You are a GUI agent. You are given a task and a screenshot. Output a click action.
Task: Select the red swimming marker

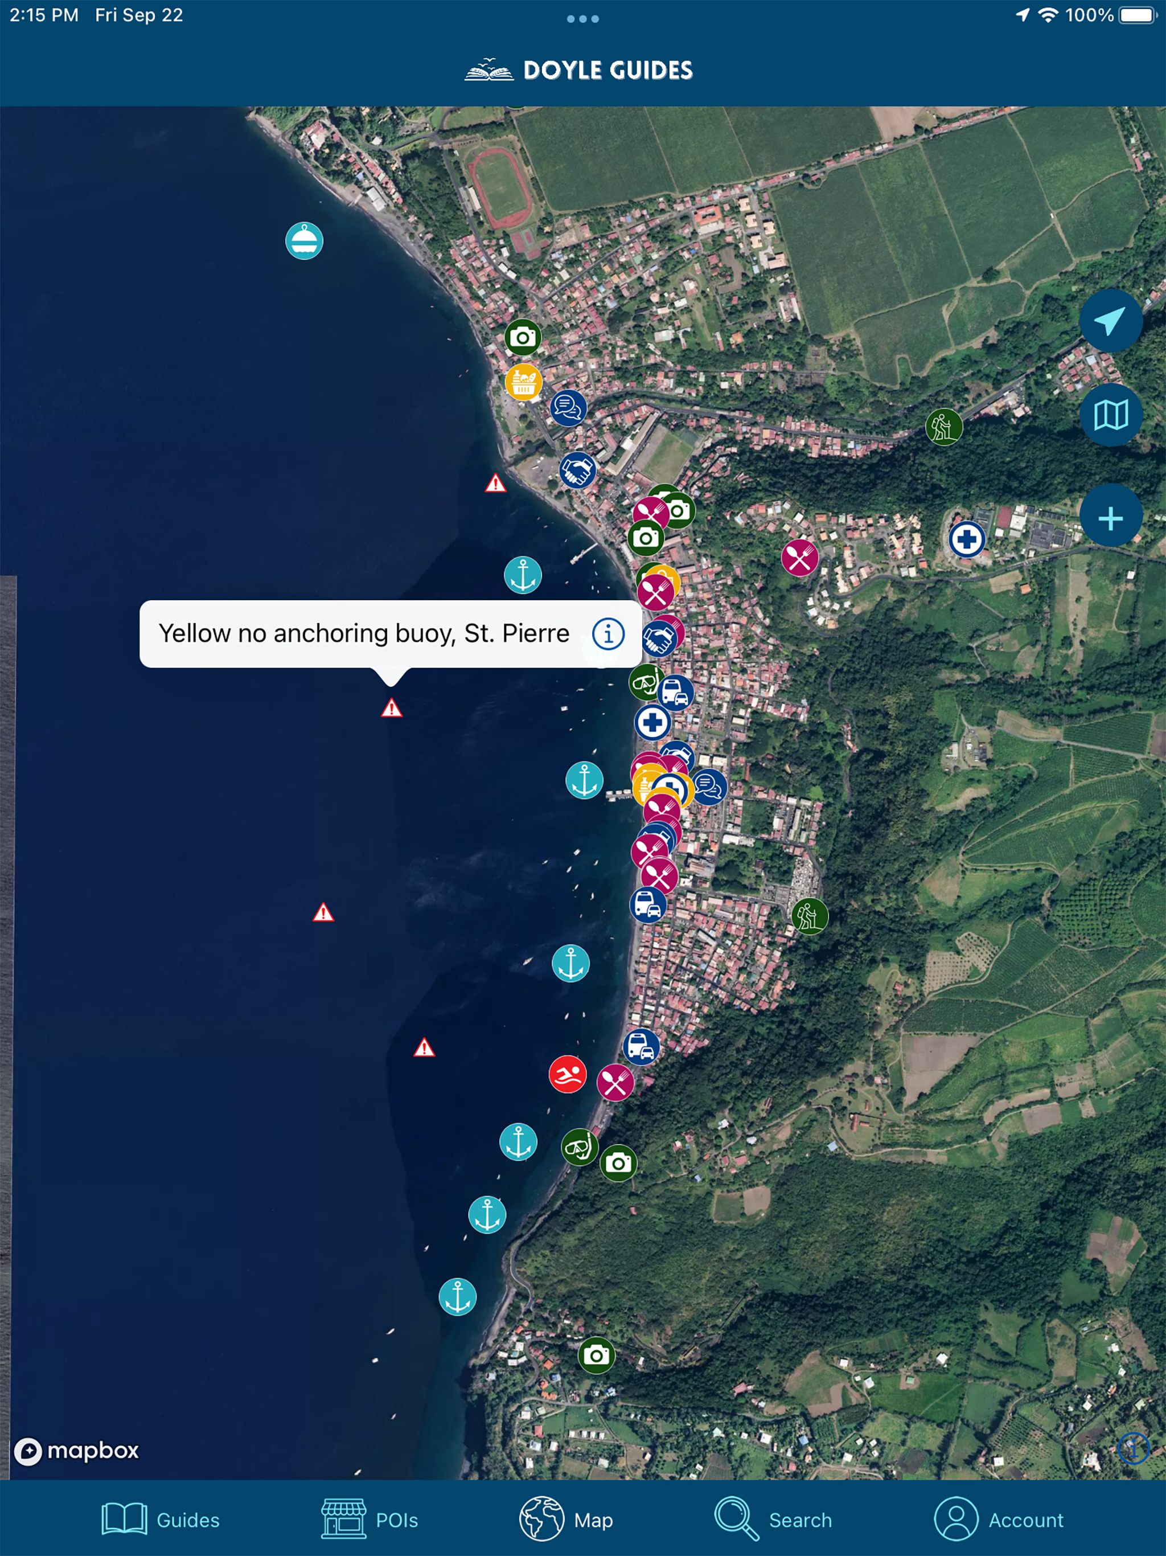coord(568,1075)
